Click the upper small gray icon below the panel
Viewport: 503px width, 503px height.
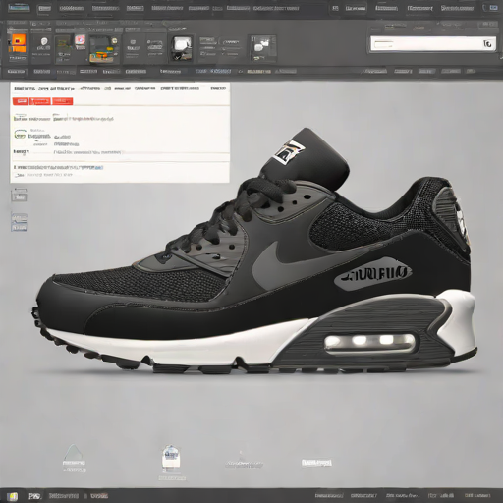pyautogui.click(x=19, y=195)
